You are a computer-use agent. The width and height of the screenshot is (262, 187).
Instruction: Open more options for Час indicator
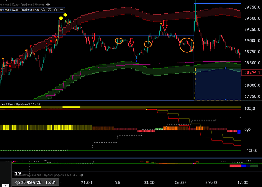[x=61, y=9]
